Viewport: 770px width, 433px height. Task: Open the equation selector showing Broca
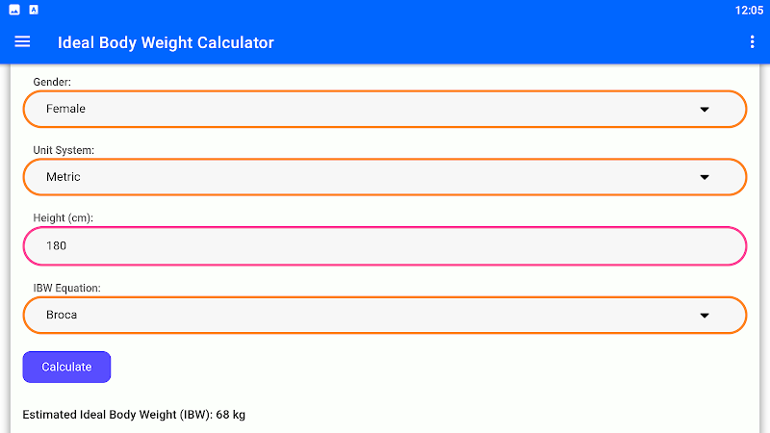point(385,316)
